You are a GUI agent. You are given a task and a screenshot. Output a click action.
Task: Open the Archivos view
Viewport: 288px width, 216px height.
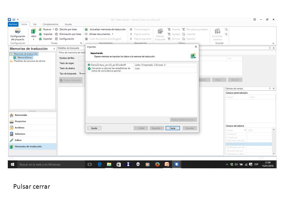pos(32,128)
